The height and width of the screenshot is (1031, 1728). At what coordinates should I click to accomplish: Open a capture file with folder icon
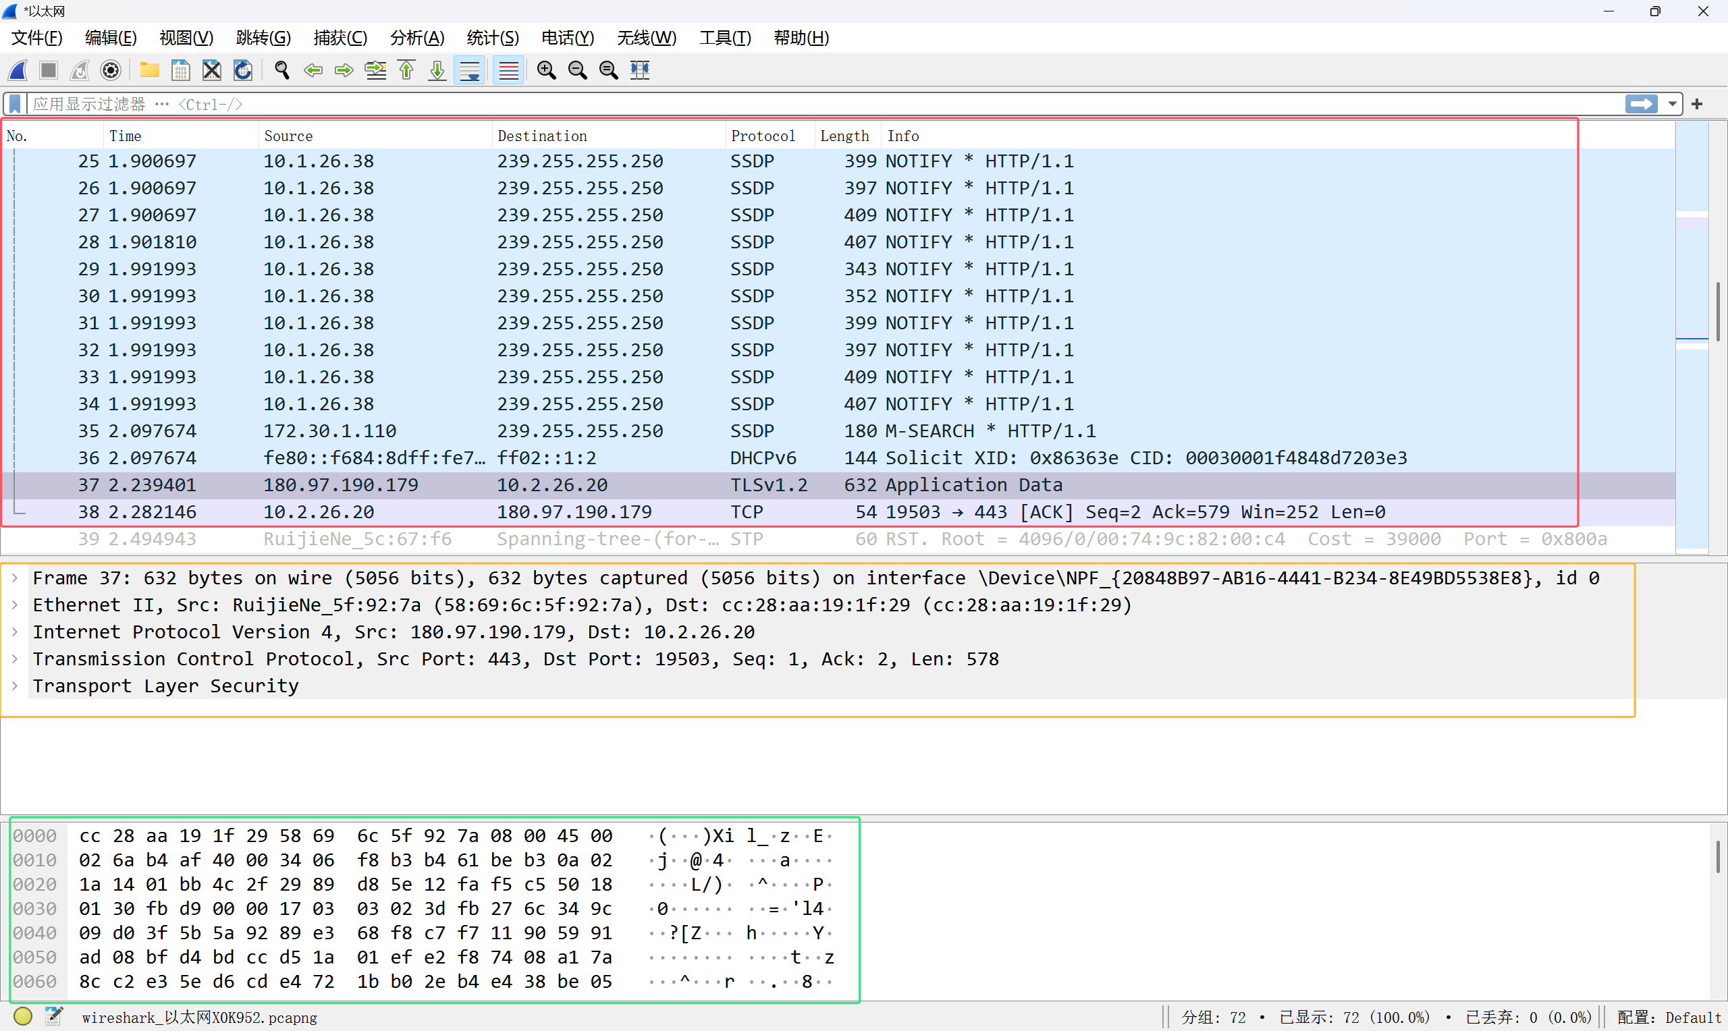tap(148, 70)
